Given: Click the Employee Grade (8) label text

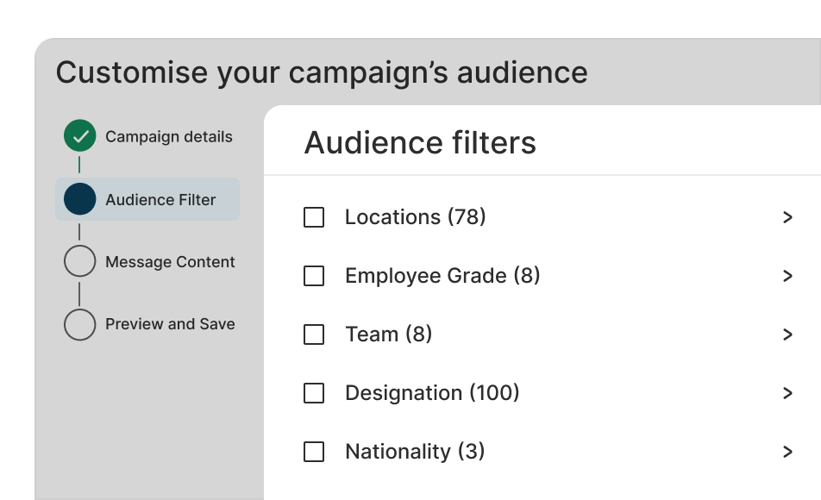Looking at the screenshot, I should pyautogui.click(x=442, y=275).
